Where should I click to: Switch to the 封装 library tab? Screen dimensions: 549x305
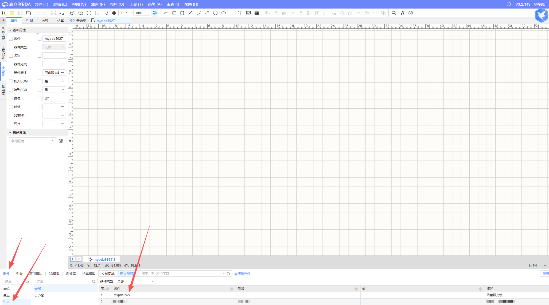click(x=20, y=274)
